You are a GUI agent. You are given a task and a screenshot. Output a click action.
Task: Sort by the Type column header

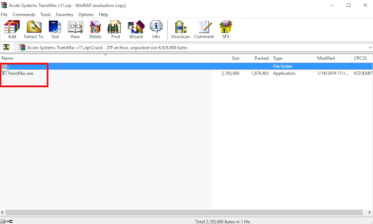pyautogui.click(x=293, y=58)
